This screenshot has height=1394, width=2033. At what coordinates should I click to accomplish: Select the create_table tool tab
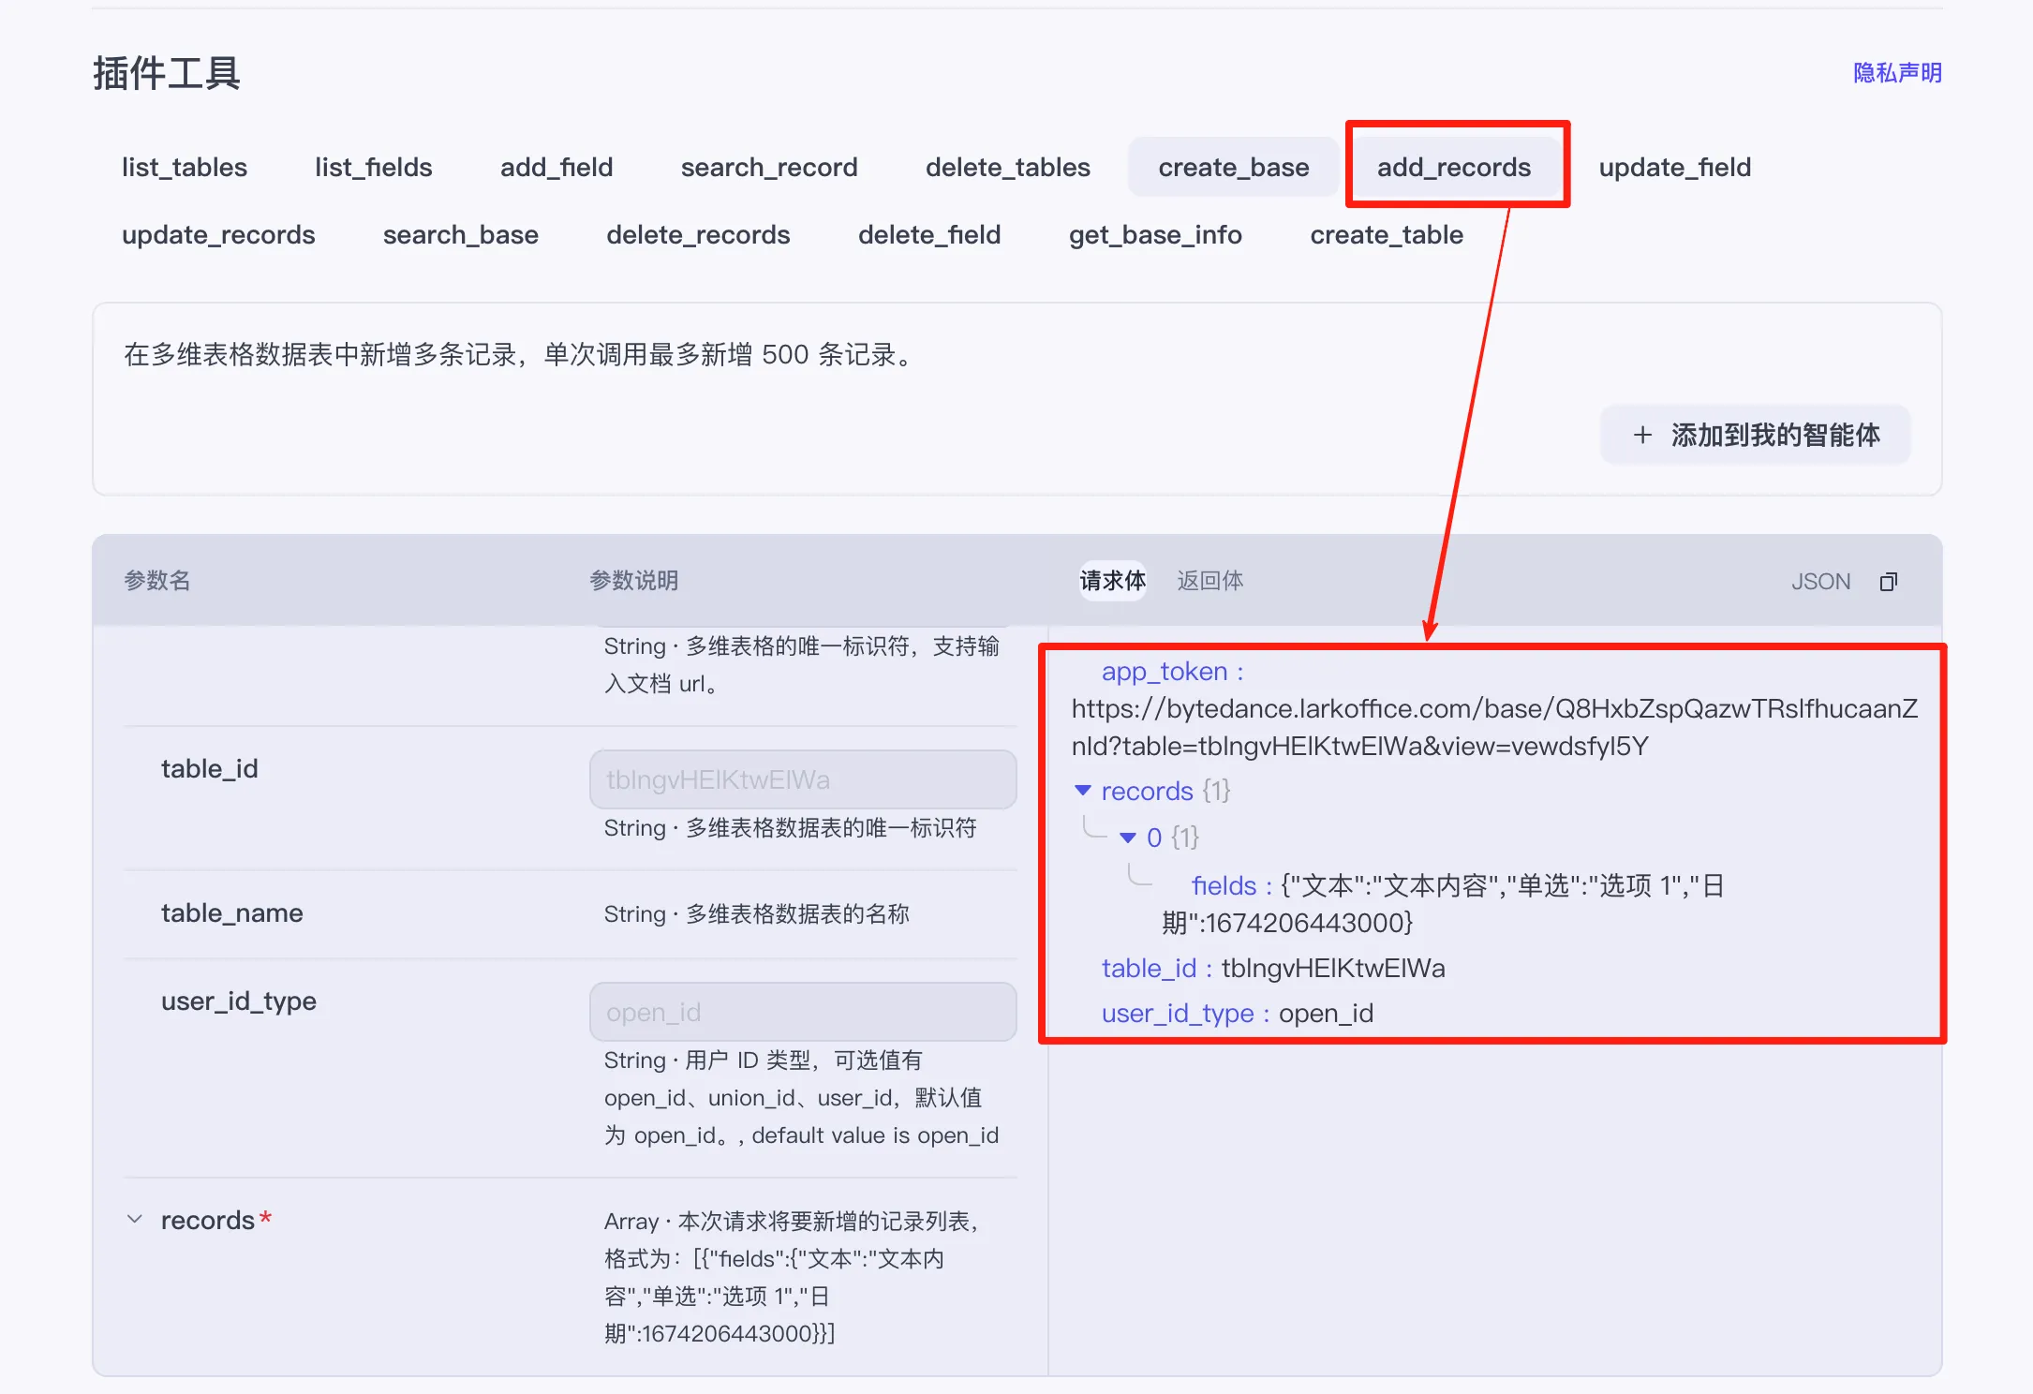point(1387,235)
